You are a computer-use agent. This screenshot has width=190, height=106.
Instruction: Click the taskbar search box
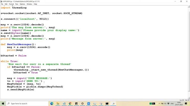pyautogui.click(x=27, y=103)
